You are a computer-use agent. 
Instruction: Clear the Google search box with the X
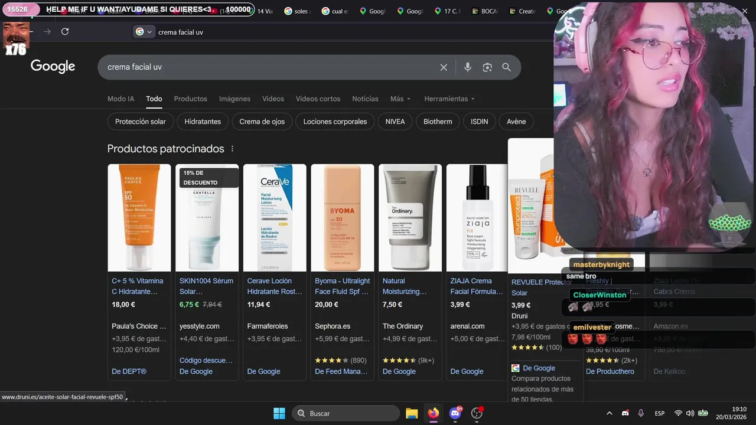(x=444, y=67)
